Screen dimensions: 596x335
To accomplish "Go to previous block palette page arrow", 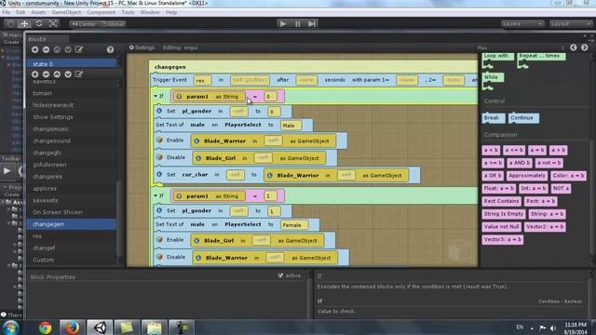I will coord(574,47).
